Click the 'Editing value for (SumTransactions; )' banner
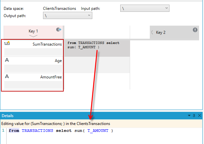This screenshot has width=204, height=144. tap(101, 124)
